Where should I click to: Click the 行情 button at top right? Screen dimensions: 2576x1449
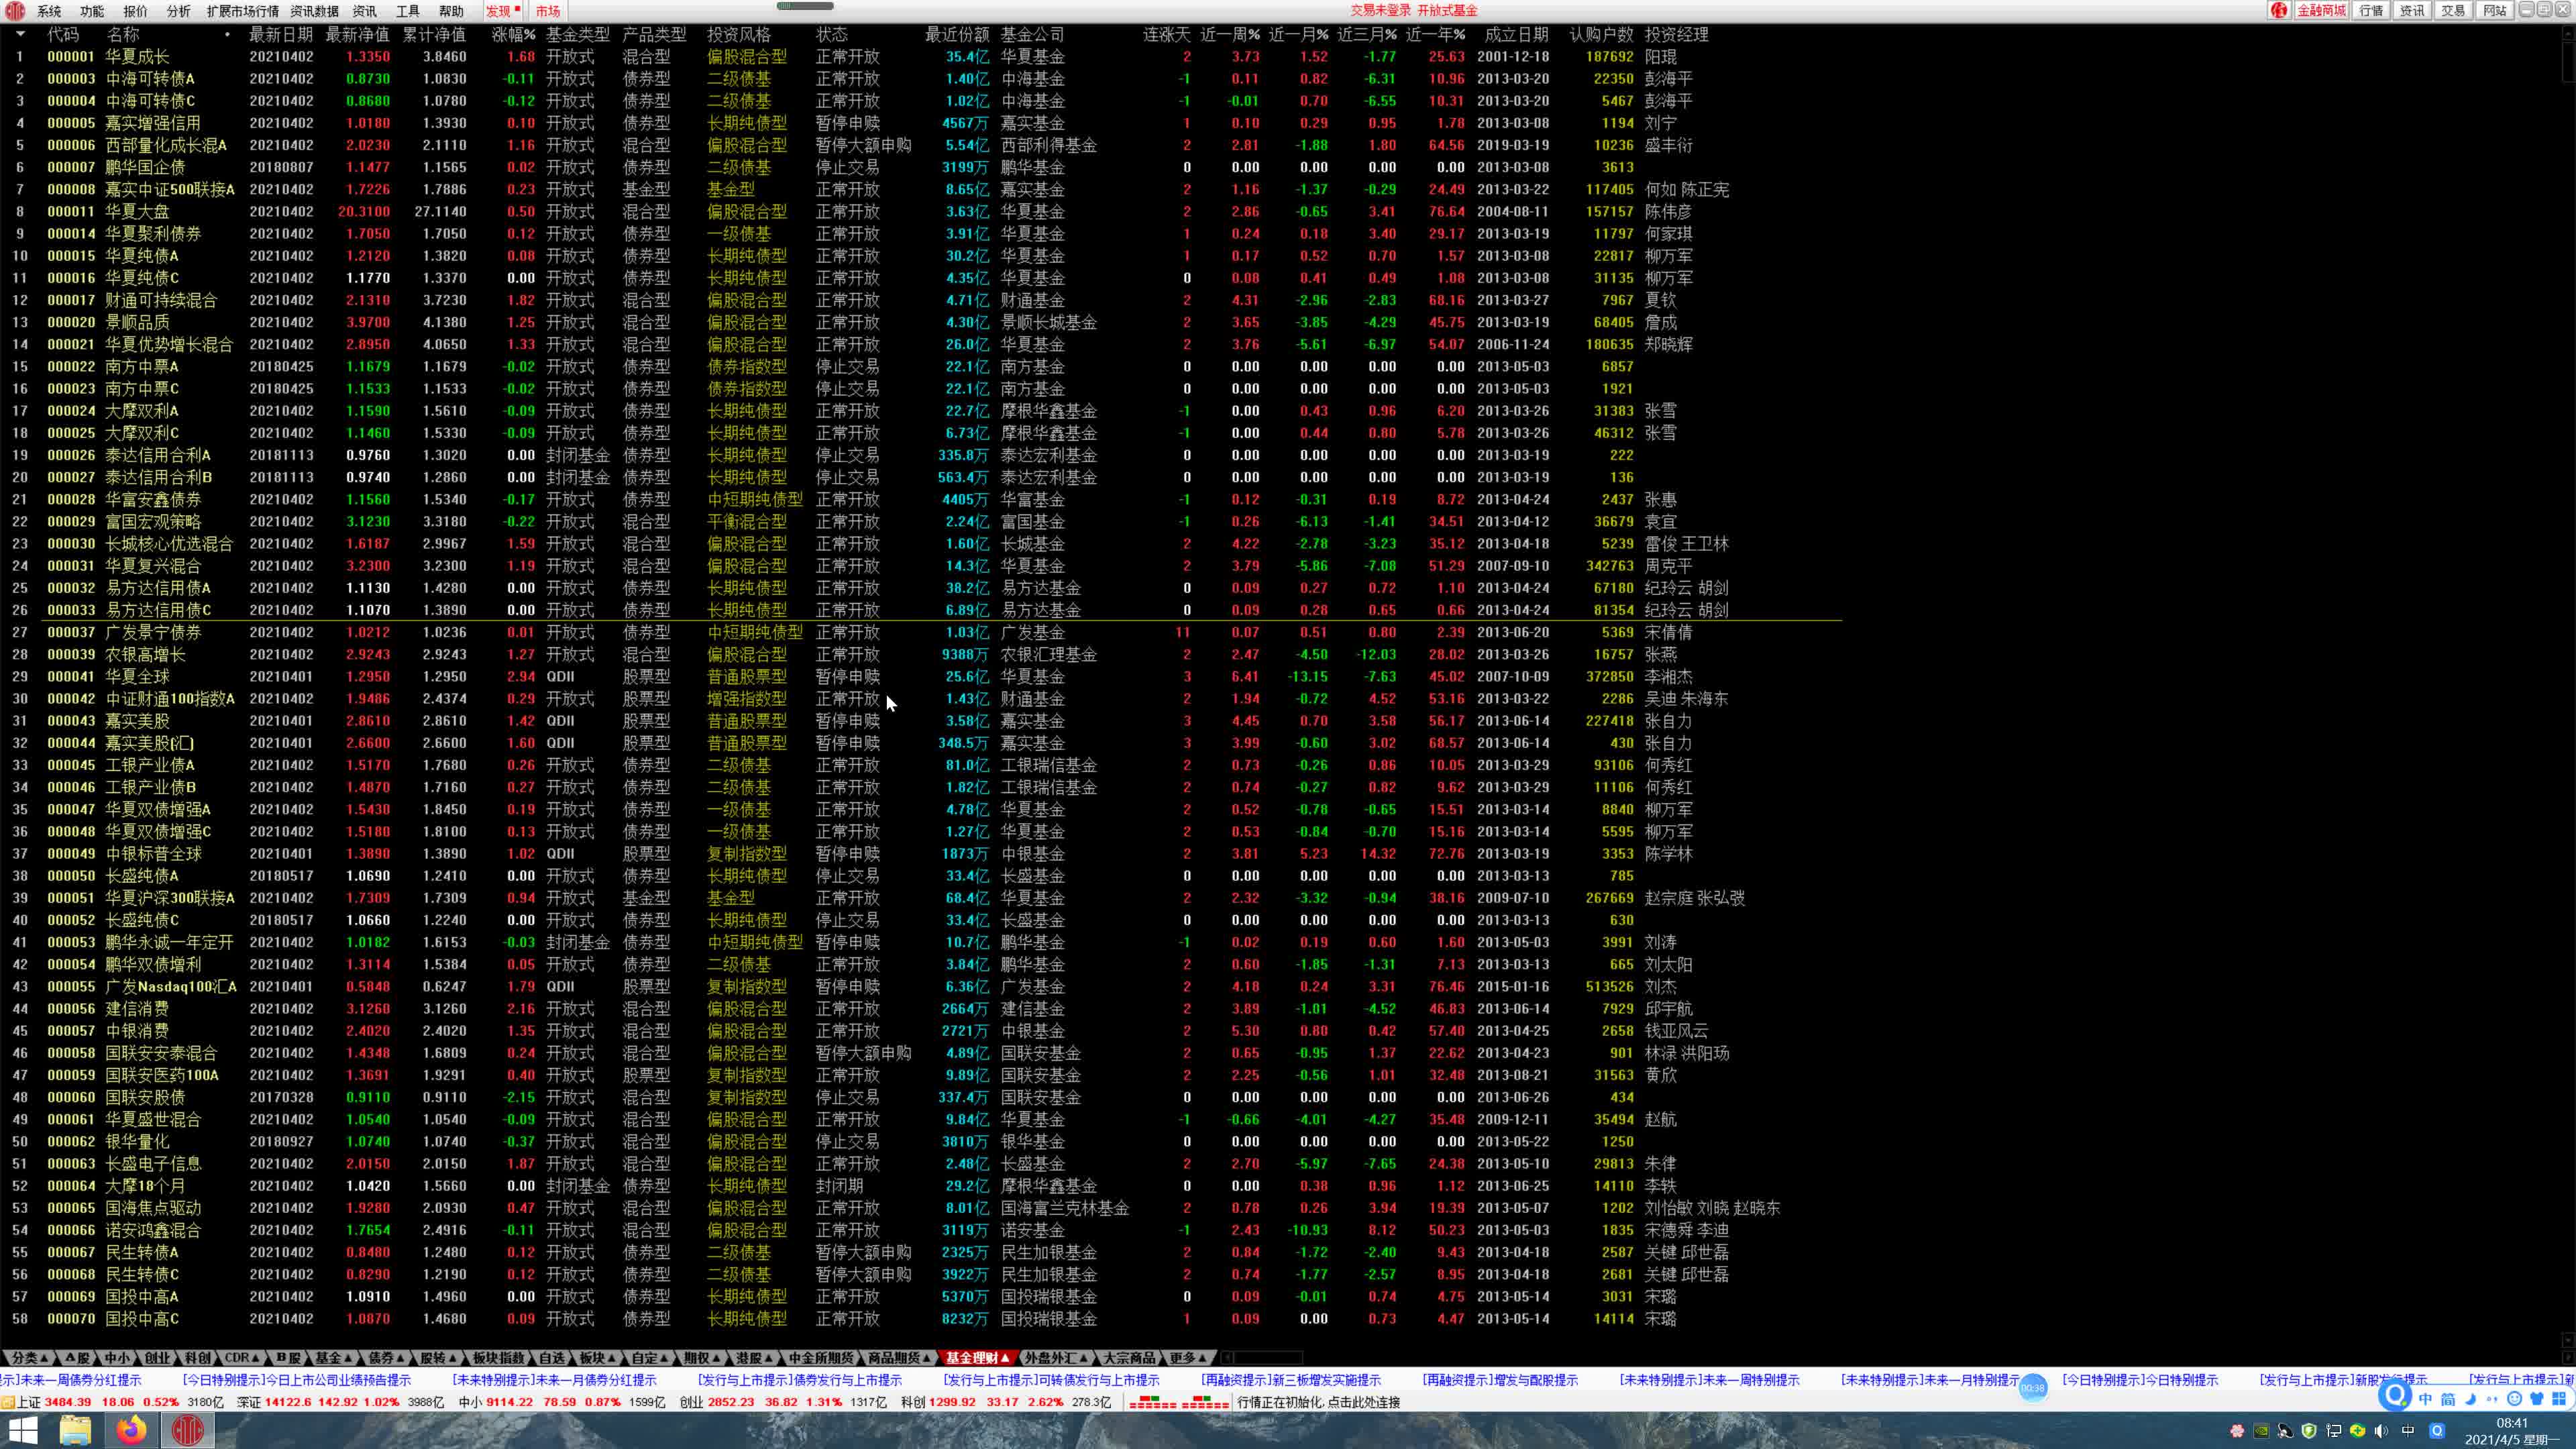2371,11
